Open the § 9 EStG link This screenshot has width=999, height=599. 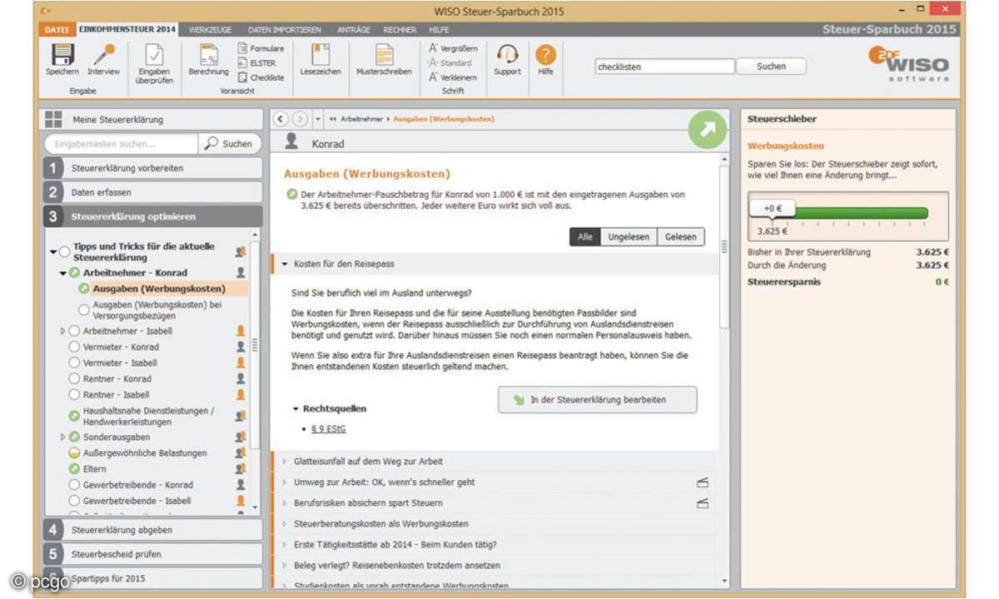click(x=328, y=429)
